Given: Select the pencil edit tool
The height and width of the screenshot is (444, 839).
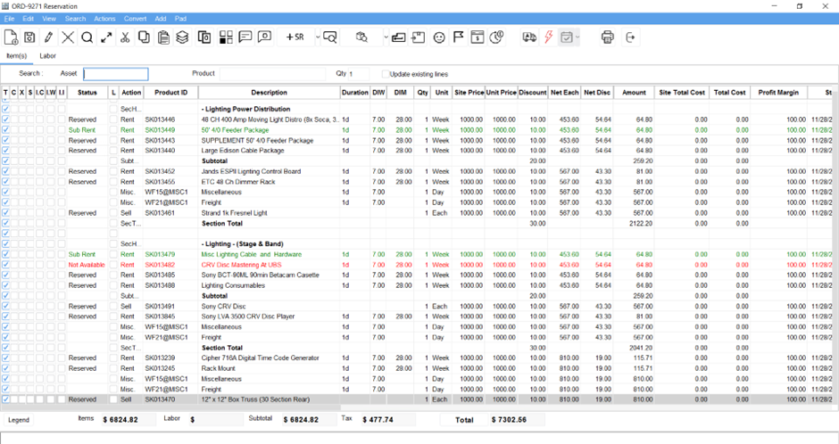Looking at the screenshot, I should [48, 37].
